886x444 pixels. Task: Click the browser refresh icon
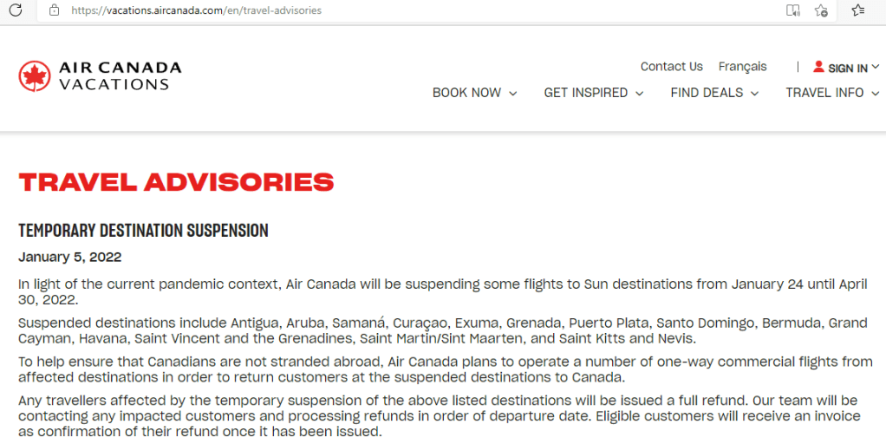coord(15,10)
